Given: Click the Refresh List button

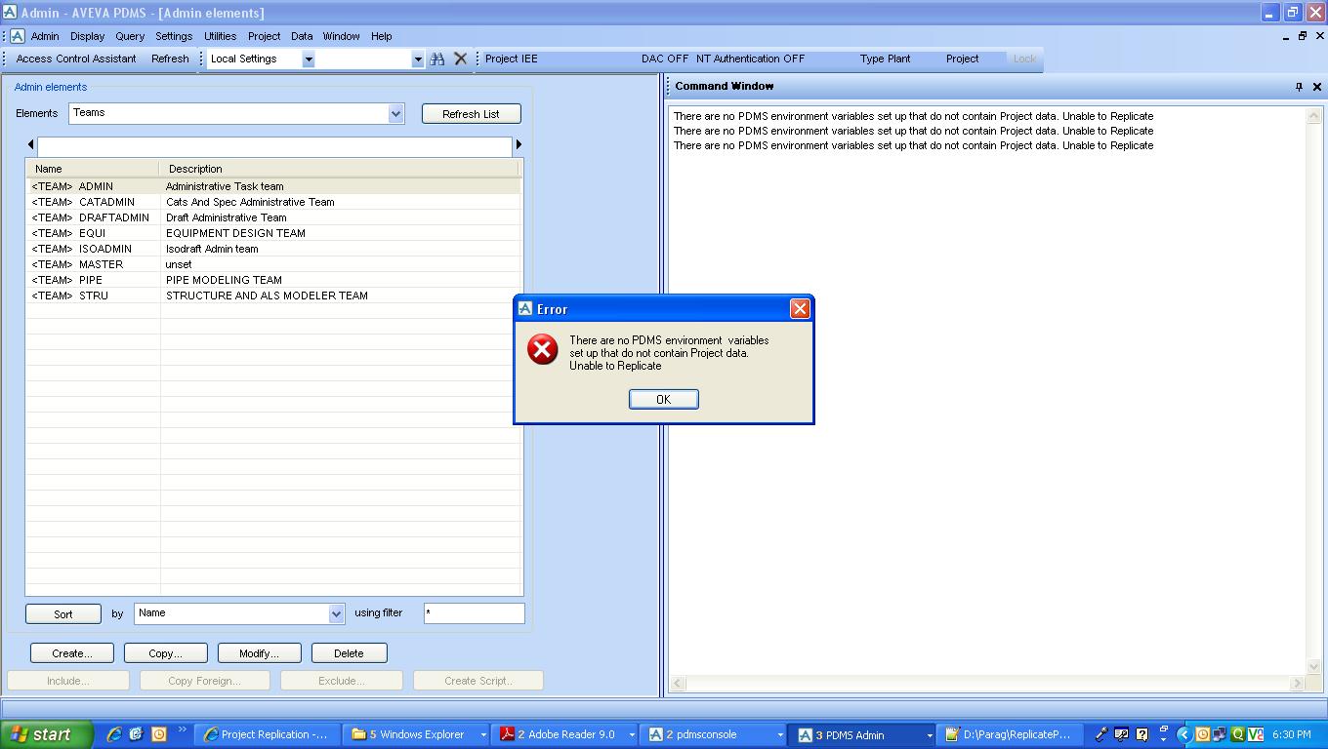Looking at the screenshot, I should coord(471,113).
